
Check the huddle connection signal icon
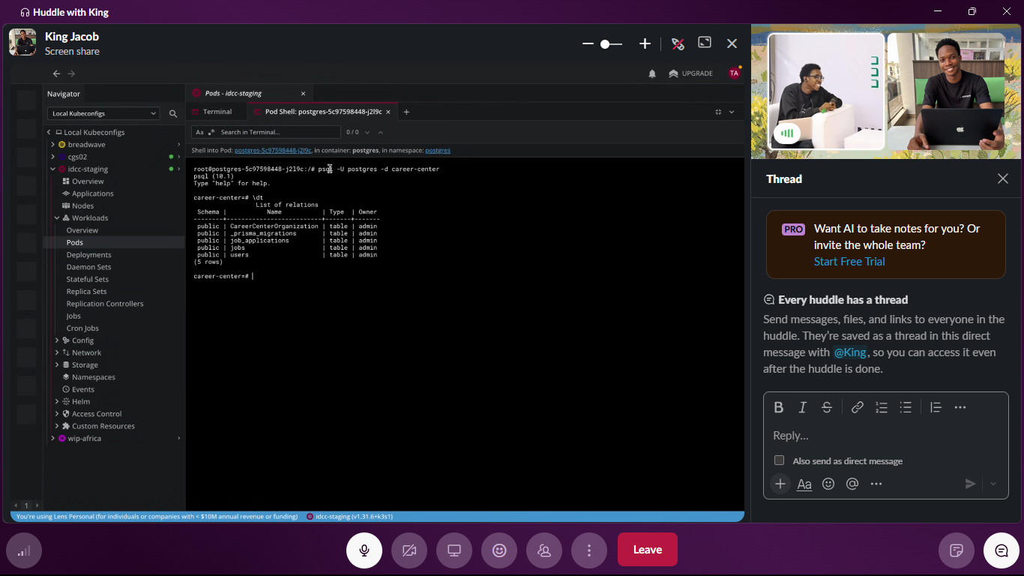click(24, 550)
